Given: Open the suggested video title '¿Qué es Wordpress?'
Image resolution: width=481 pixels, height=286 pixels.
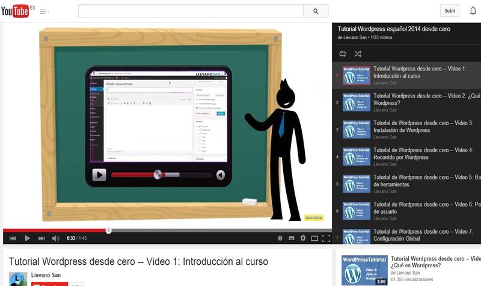Looking at the screenshot, I should click(435, 262).
